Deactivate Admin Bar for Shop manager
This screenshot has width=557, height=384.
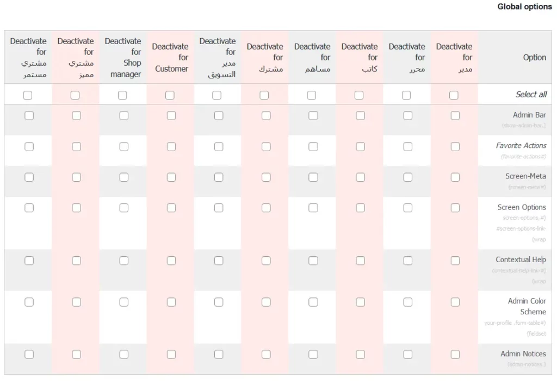[124, 115]
